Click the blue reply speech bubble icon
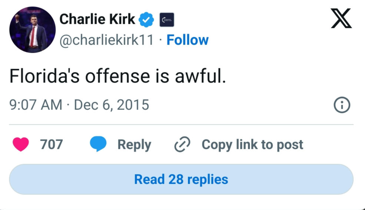365x210 pixels. pos(98,144)
